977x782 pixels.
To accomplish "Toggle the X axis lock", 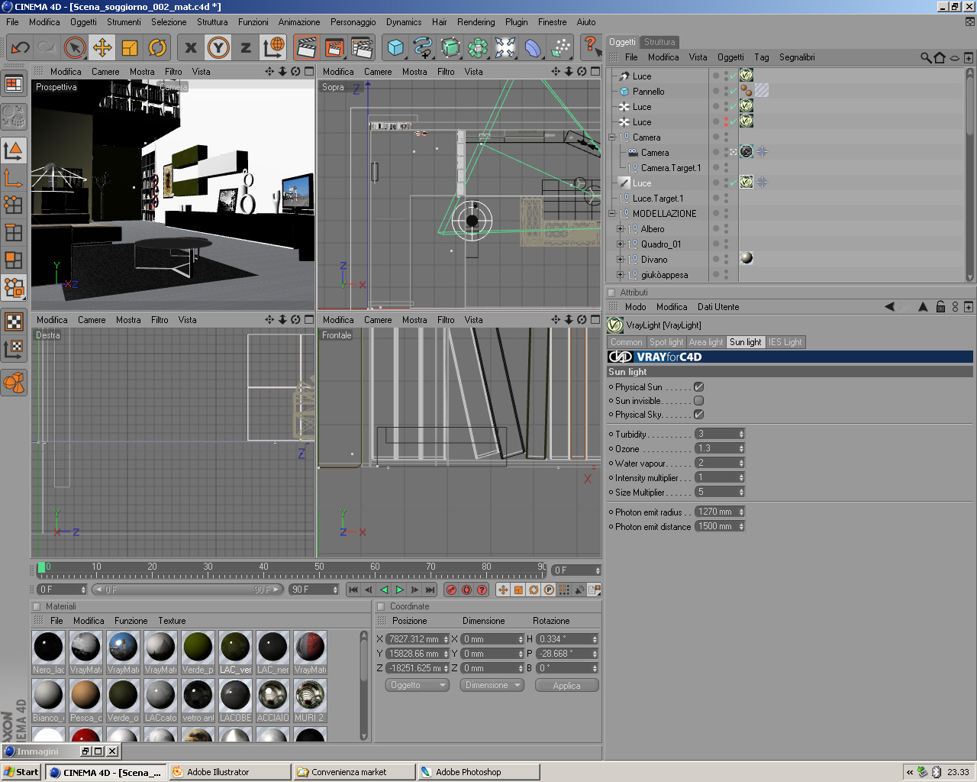I will (191, 48).
